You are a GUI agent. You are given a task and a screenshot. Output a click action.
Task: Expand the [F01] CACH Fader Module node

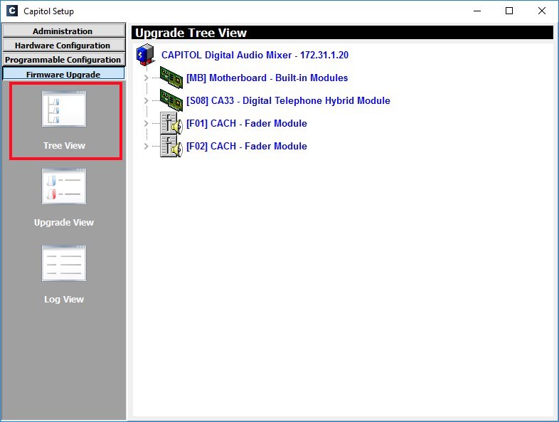(x=147, y=123)
